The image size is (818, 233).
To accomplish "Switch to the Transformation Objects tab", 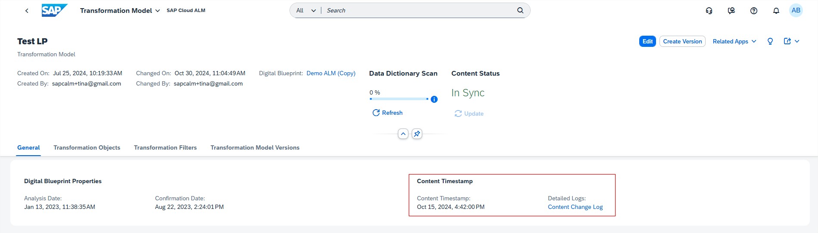I will (87, 147).
